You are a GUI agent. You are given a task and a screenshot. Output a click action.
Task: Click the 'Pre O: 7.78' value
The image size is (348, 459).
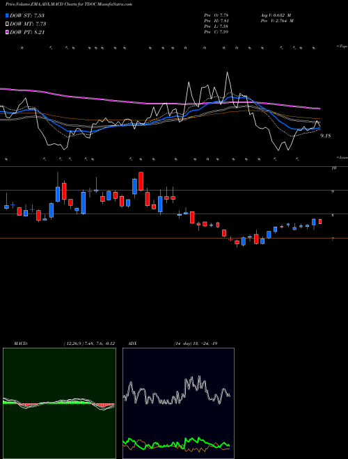pyautogui.click(x=216, y=15)
